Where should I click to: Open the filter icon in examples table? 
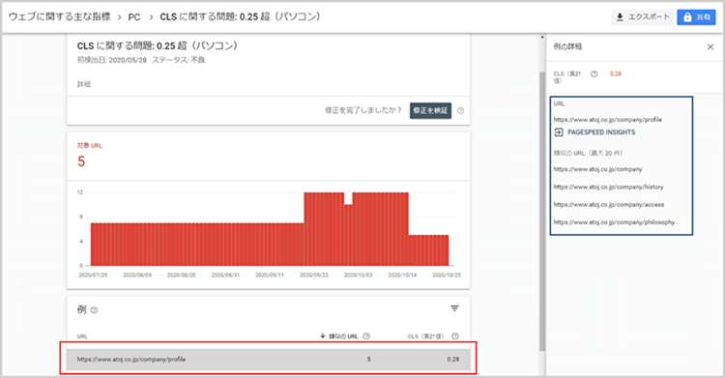coord(455,308)
